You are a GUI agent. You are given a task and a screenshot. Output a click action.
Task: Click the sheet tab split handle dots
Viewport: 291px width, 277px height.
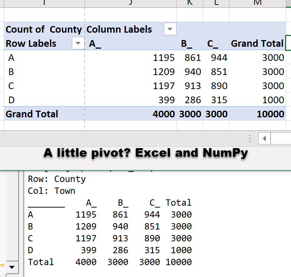[250, 138]
